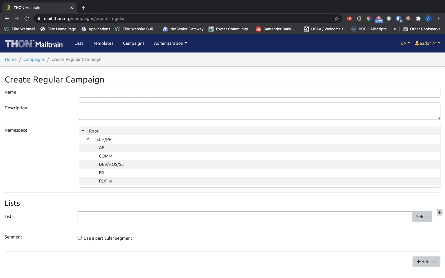Click the browser address bar URL
The width and height of the screenshot is (445, 278).
point(84,19)
